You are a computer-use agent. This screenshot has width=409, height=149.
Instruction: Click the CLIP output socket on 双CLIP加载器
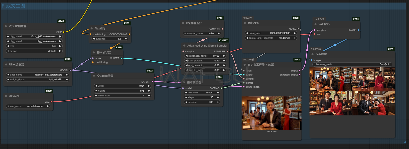(x=64, y=32)
